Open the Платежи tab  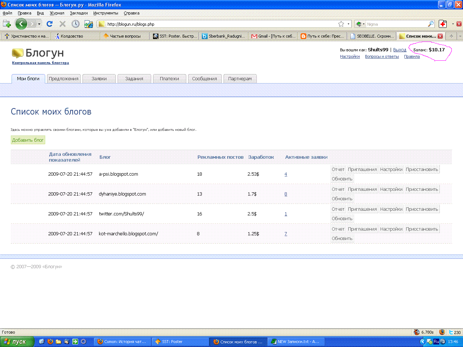tap(169, 79)
